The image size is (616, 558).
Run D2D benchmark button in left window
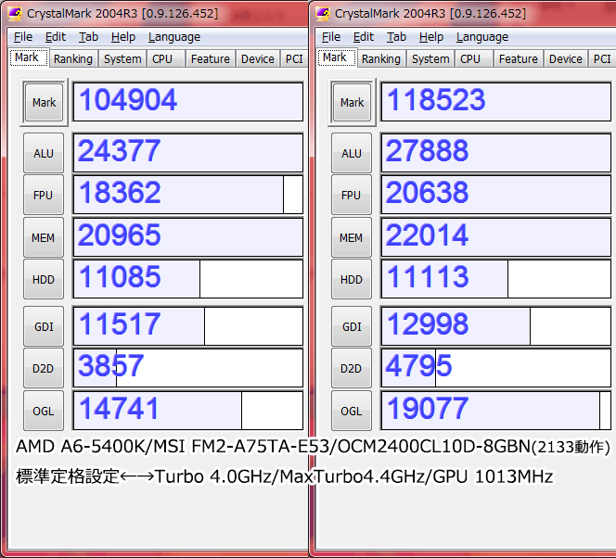pyautogui.click(x=44, y=369)
